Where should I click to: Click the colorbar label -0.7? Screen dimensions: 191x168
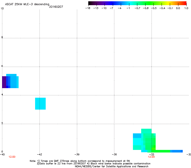137,8
